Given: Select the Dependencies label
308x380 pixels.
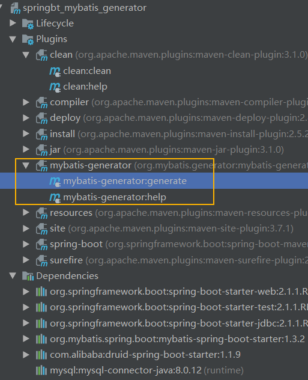Looking at the screenshot, I should pyautogui.click(x=67, y=276).
